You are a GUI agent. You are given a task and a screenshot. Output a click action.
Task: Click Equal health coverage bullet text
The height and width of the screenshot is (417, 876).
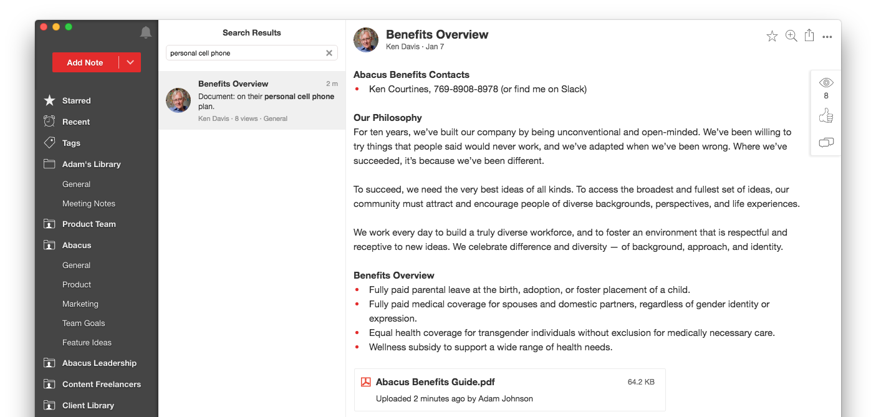click(x=572, y=332)
